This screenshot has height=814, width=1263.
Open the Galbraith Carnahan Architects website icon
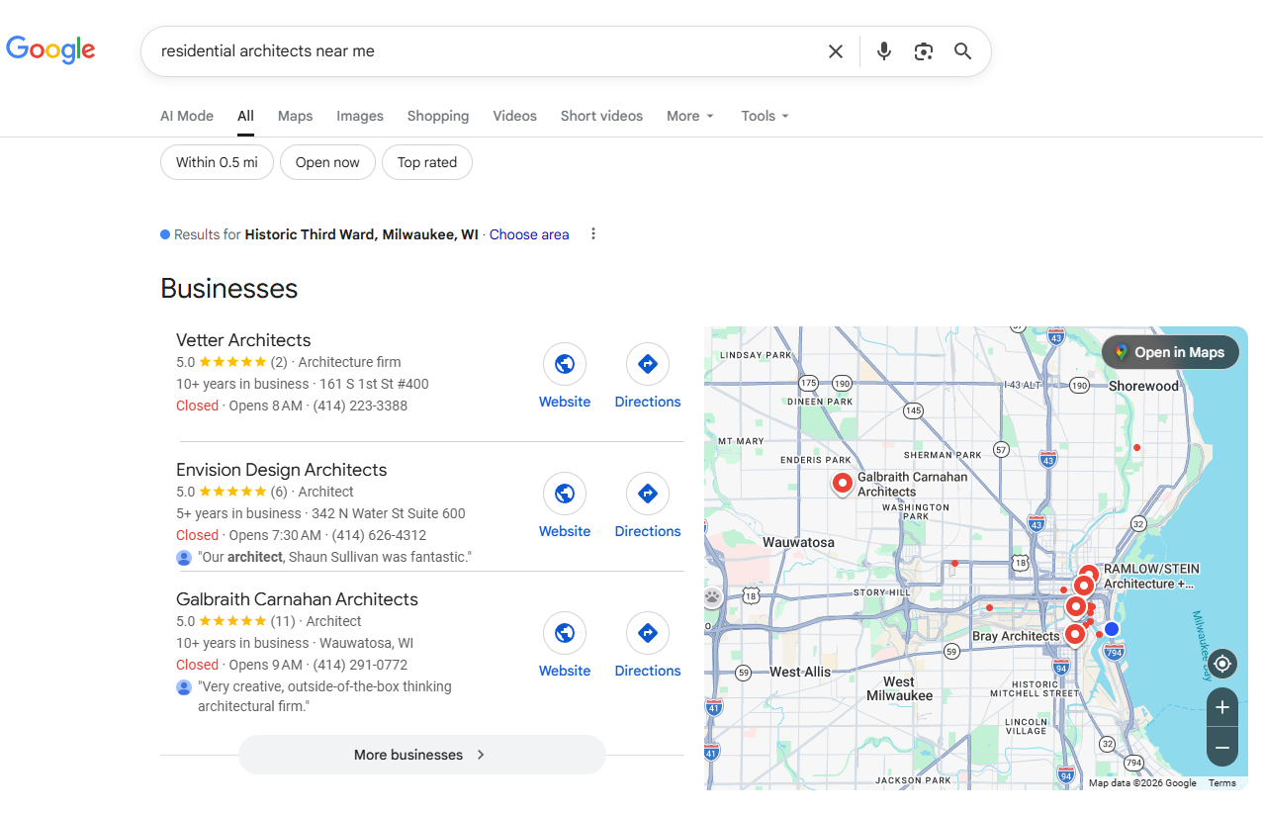[565, 634]
